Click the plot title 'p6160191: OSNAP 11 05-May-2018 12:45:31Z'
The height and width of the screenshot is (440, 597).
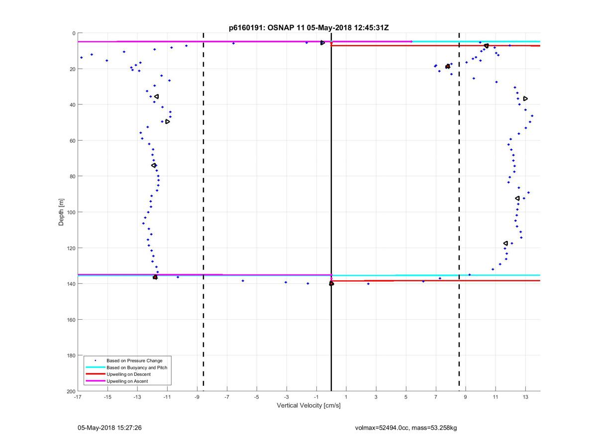(x=308, y=27)
